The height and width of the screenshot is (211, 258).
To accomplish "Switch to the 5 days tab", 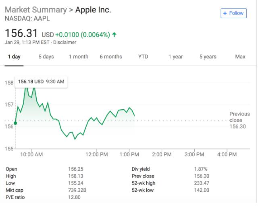I will tap(46, 57).
